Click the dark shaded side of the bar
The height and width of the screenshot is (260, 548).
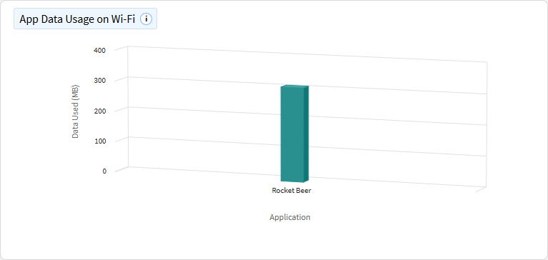(x=307, y=134)
